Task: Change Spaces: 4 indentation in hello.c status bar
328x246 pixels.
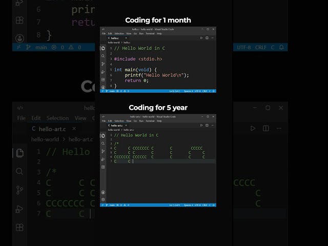Action: click(188, 91)
